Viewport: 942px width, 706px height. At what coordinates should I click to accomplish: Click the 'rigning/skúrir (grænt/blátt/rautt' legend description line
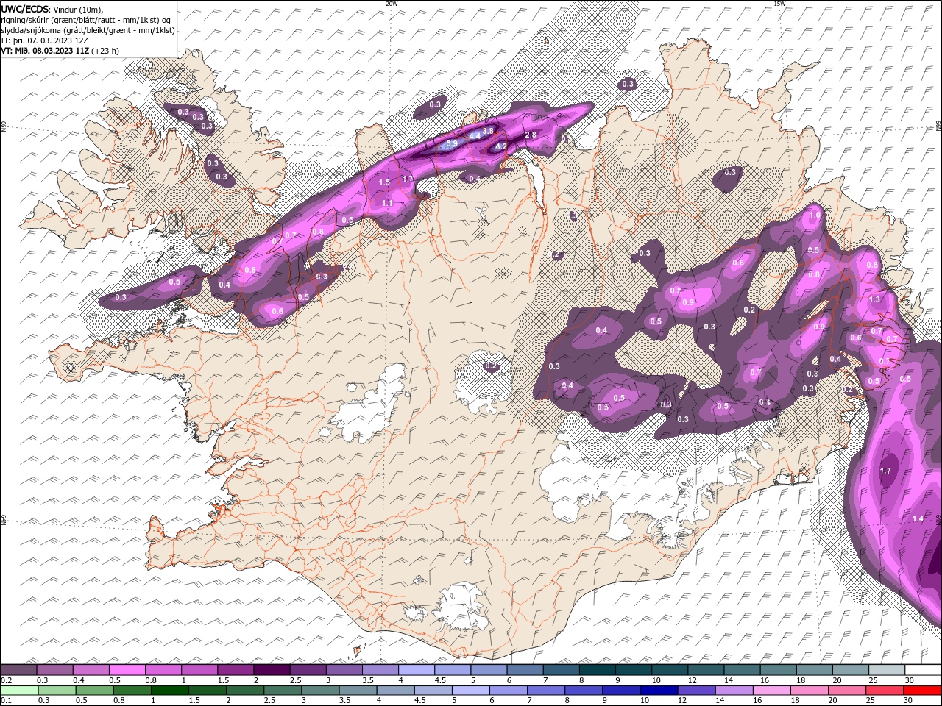pos(85,20)
